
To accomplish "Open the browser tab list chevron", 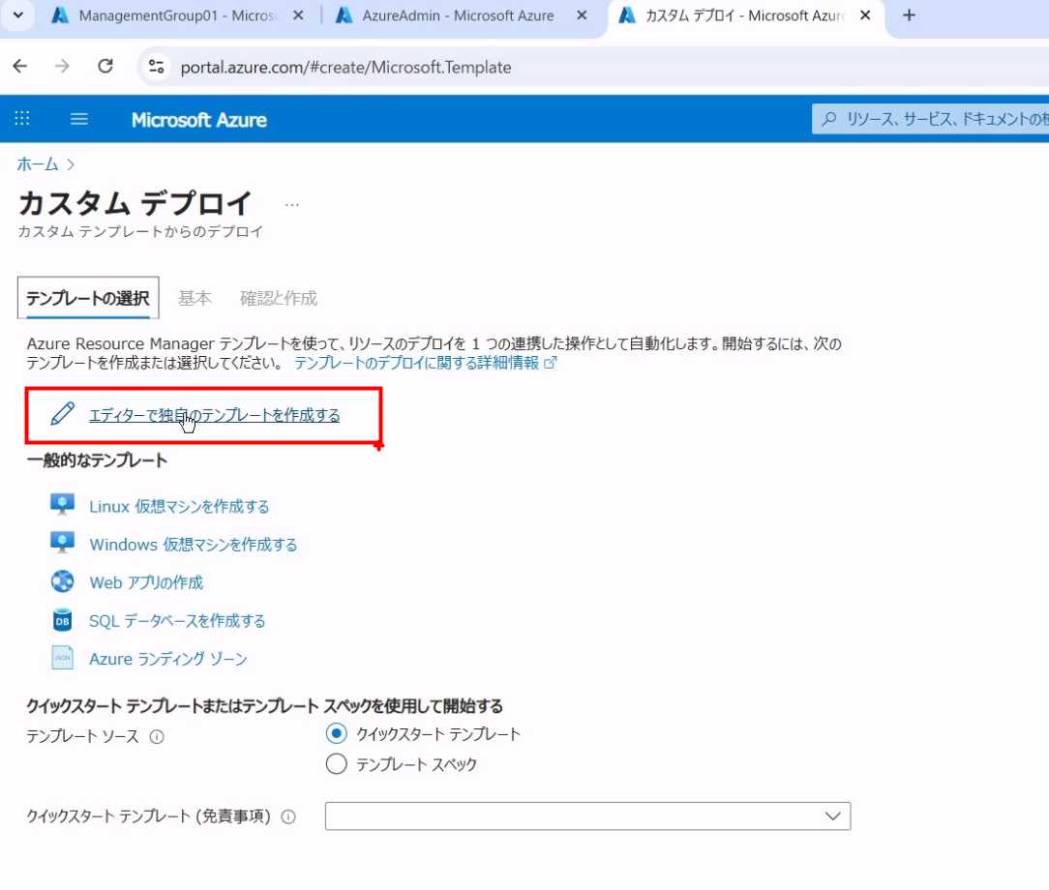I will pyautogui.click(x=18, y=15).
